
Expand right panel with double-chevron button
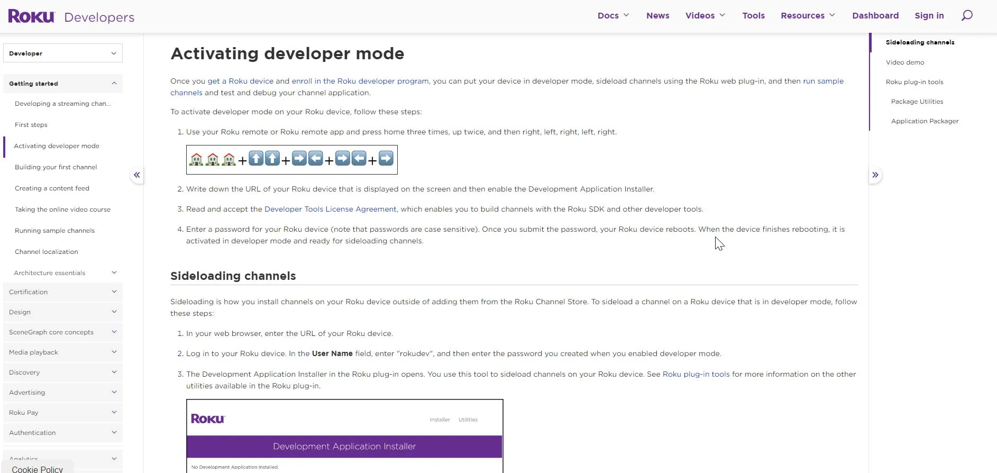point(875,175)
